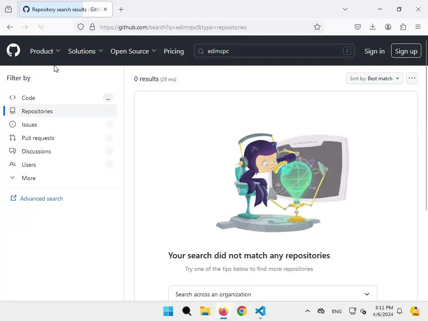
Task: Filter results by Pull requests
Action: 62,138
